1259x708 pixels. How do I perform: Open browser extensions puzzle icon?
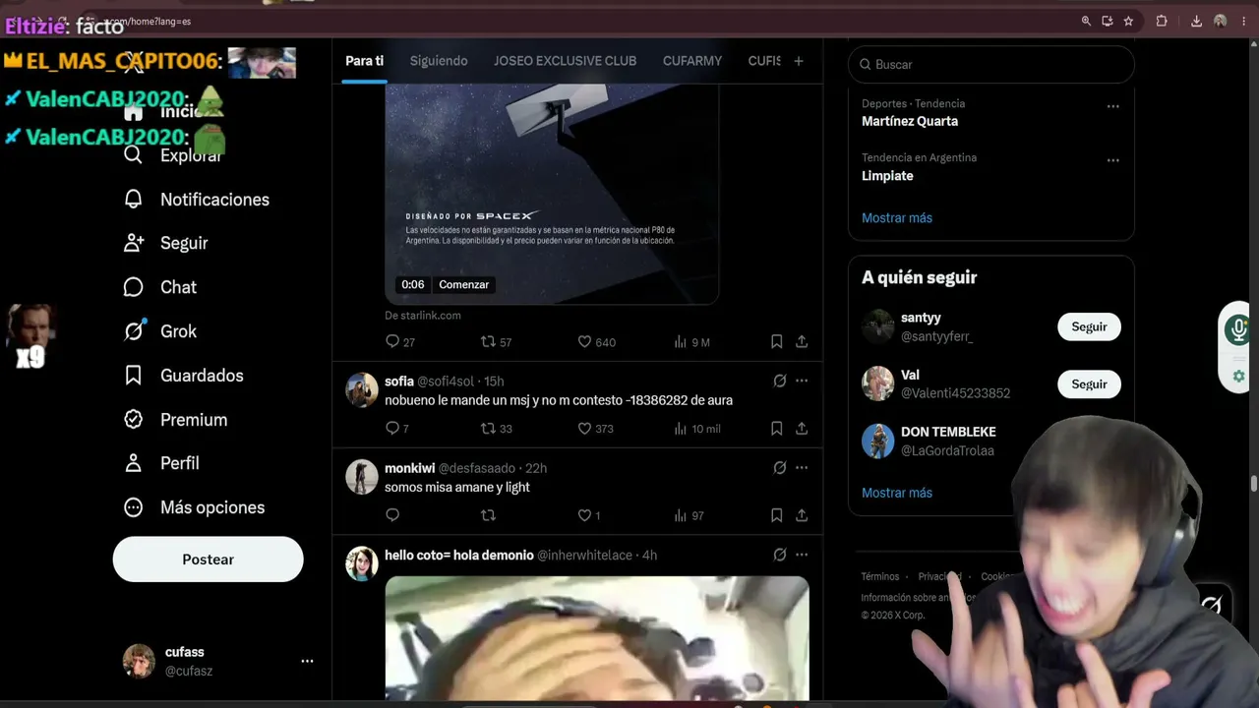(1162, 21)
